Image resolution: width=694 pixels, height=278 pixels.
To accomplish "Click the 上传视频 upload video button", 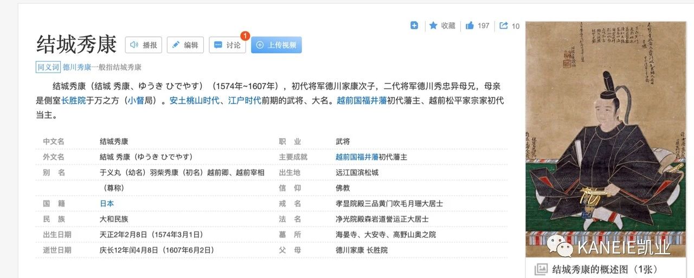I will tap(276, 45).
